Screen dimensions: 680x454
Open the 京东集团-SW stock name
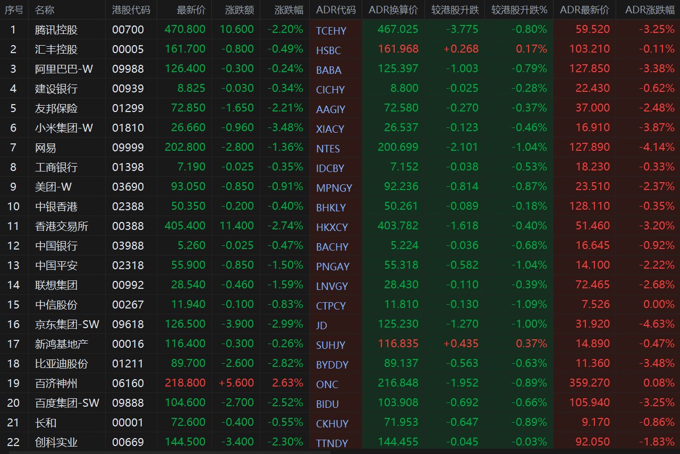(67, 324)
